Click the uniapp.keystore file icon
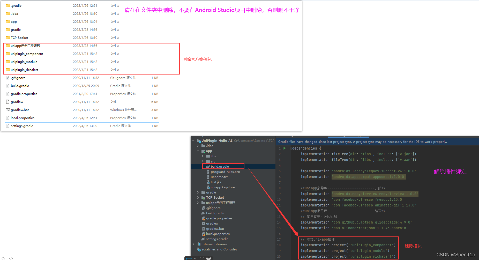This screenshot has width=479, height=260. click(x=208, y=187)
